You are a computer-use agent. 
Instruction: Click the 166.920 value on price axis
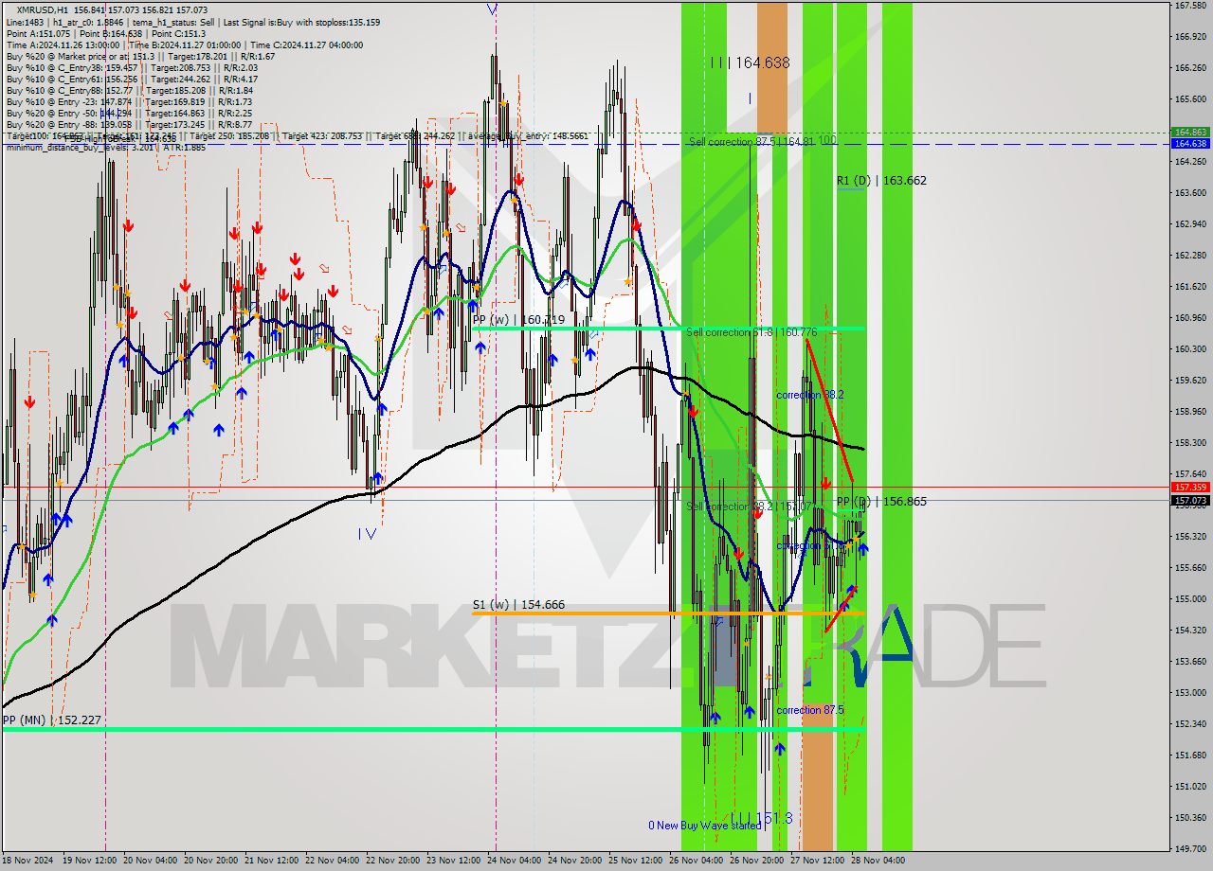(1189, 37)
